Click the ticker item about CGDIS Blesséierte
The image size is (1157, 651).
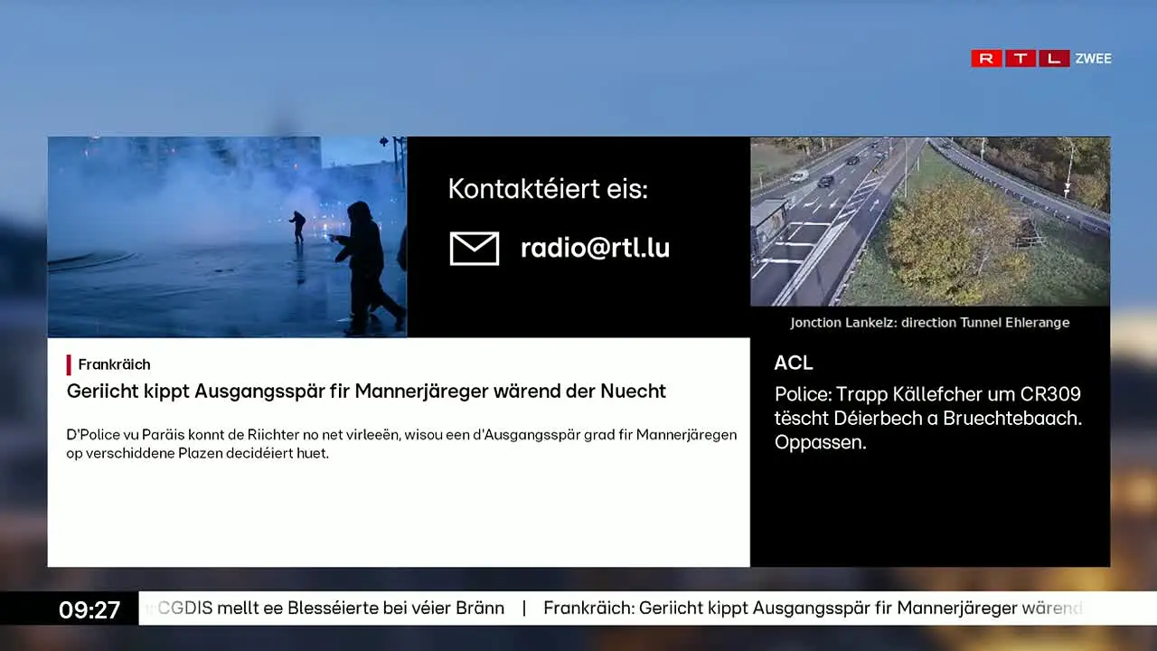click(331, 609)
